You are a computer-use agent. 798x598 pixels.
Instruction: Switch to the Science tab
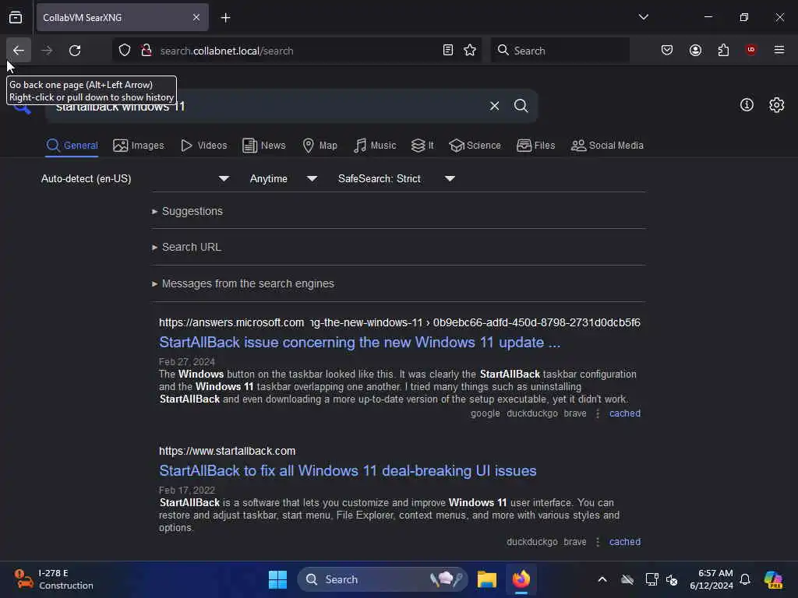coord(475,146)
